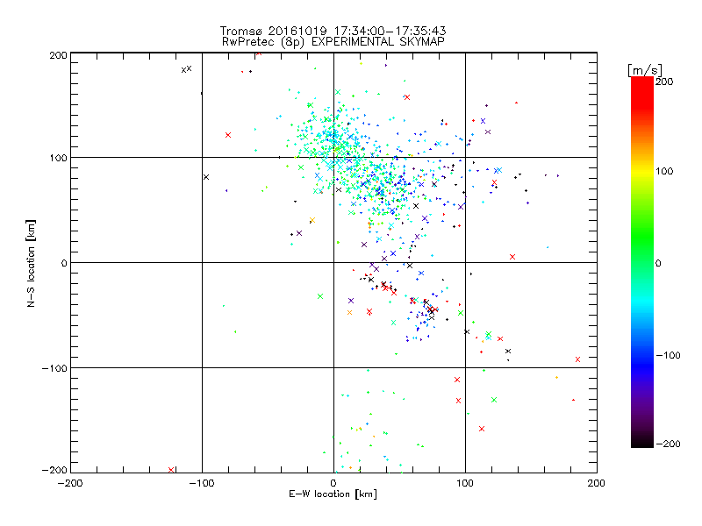Viewport: 702px width, 526px height.
Task: Click the colorbar tick label '-200'
Action: (x=668, y=444)
